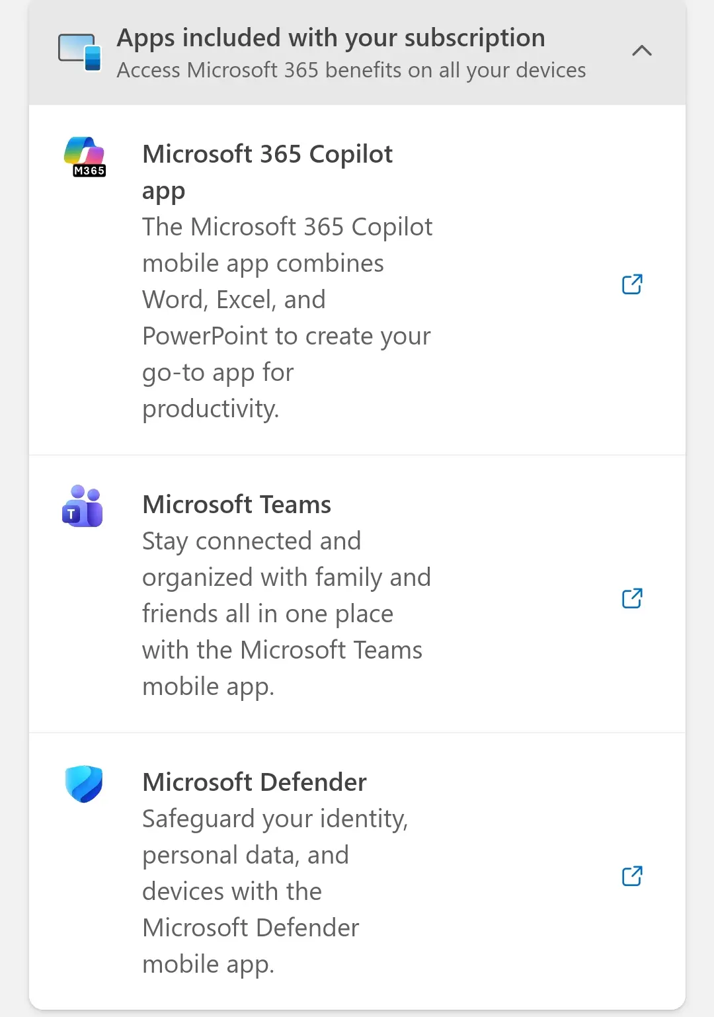Viewport: 714px width, 1017px height.
Task: Select the Microsoft Defender title text
Action: click(x=255, y=782)
